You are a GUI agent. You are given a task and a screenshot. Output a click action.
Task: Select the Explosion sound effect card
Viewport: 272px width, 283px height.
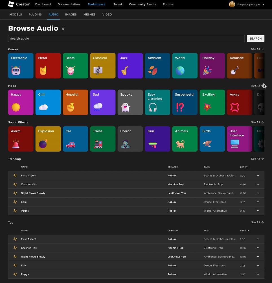(x=48, y=139)
